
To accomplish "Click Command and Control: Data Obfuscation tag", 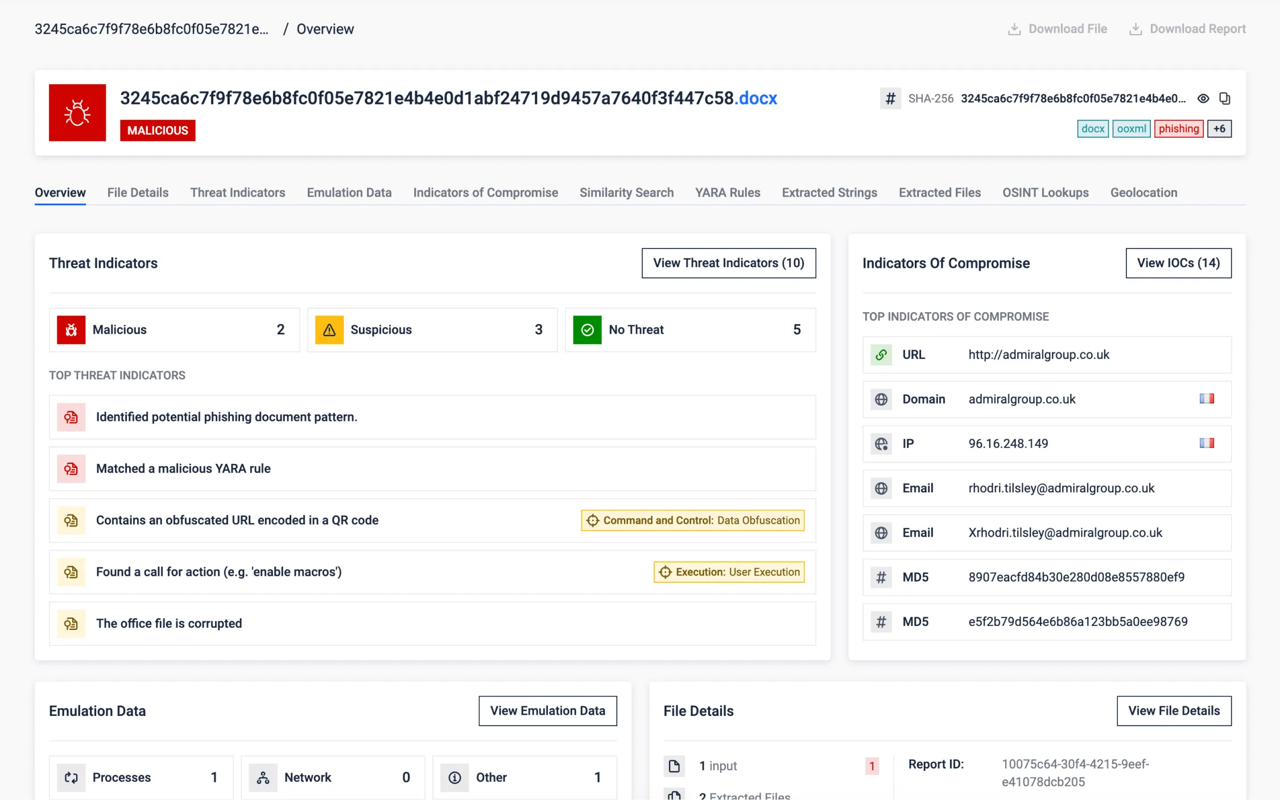I will (693, 520).
